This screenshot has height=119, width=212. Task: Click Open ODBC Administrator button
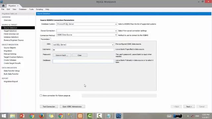tap(72, 106)
